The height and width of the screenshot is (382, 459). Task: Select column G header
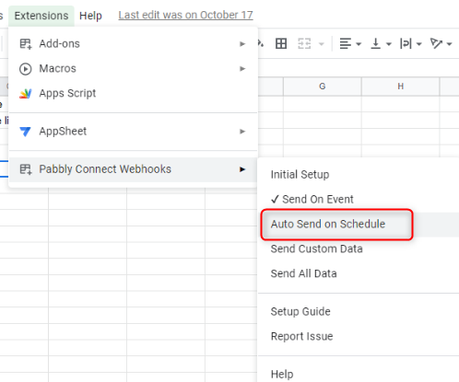click(323, 87)
